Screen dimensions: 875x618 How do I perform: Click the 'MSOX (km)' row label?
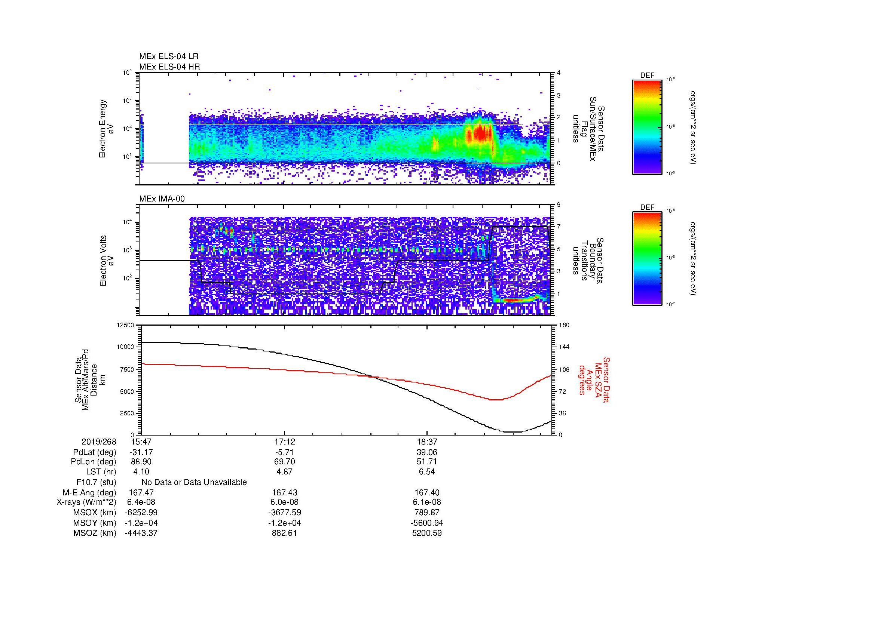95,513
